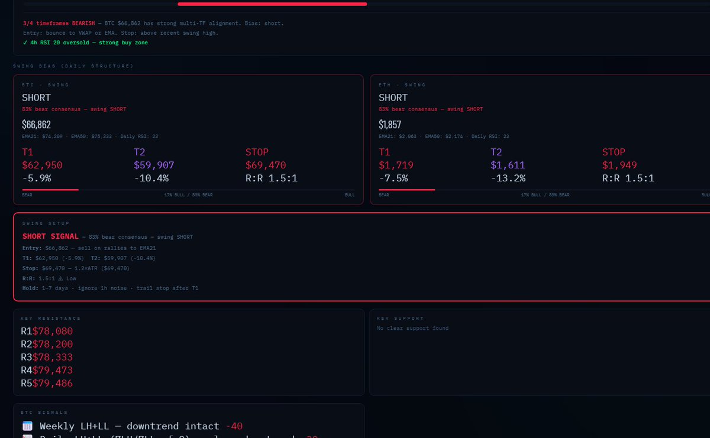Click BTC EMA21/EMA50/Daily RSI stats line
Screen dimensions: 710x438
[x=90, y=137]
